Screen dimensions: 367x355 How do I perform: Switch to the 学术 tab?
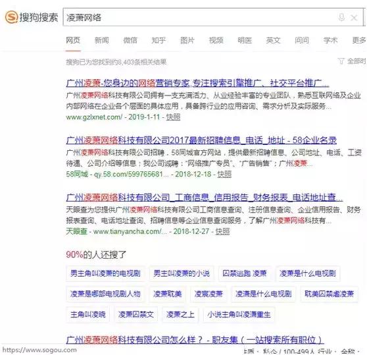[x=330, y=40]
